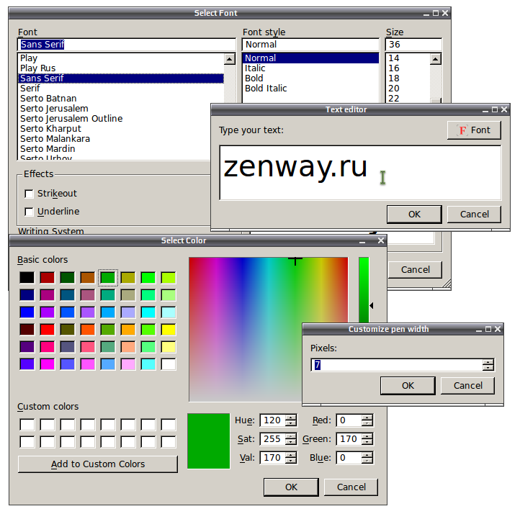Pick white basic color swatch
Viewport: 520px width, 514px height.
pos(169,364)
